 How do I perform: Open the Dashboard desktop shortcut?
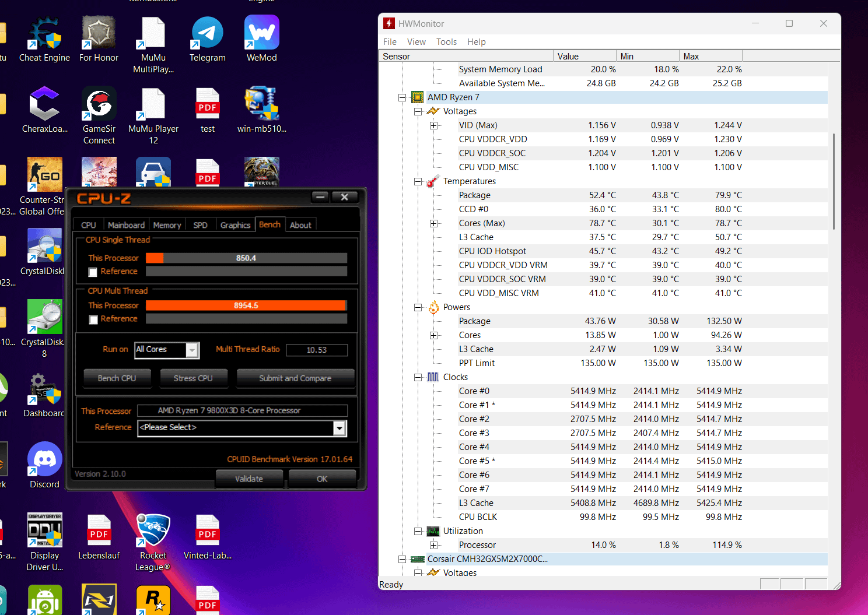pyautogui.click(x=44, y=395)
